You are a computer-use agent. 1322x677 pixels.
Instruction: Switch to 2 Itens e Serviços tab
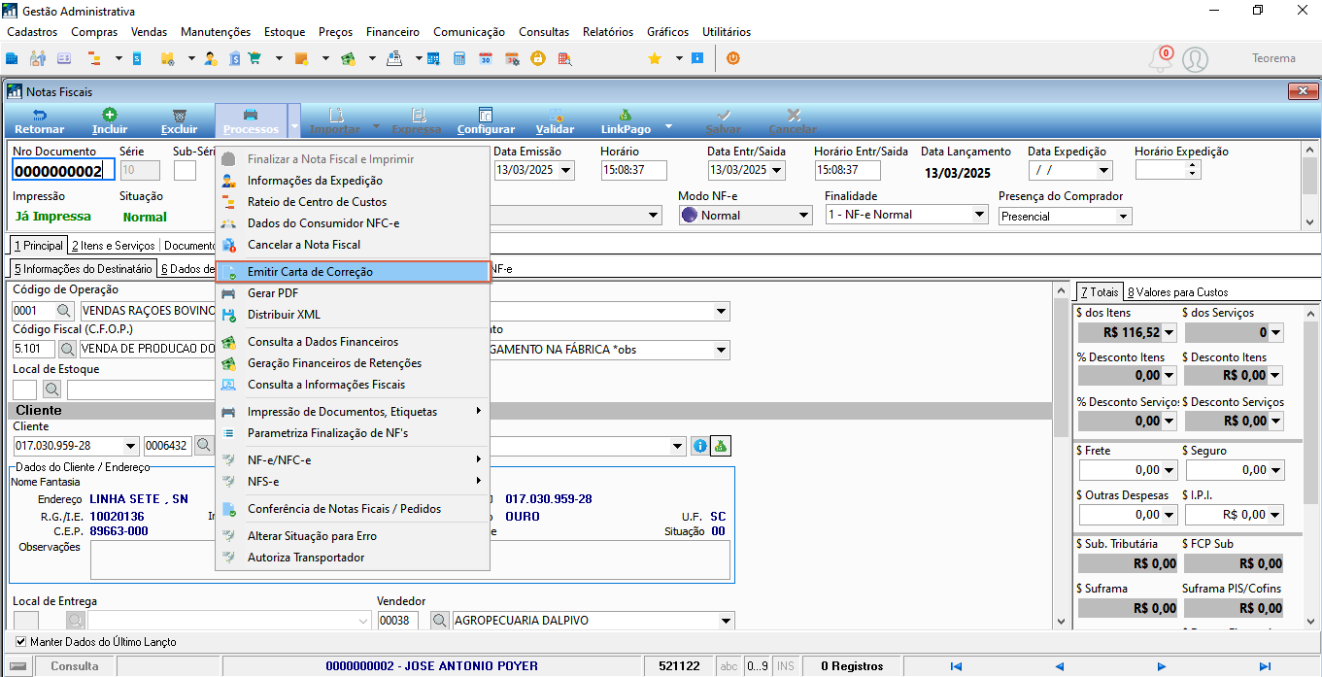(x=114, y=246)
